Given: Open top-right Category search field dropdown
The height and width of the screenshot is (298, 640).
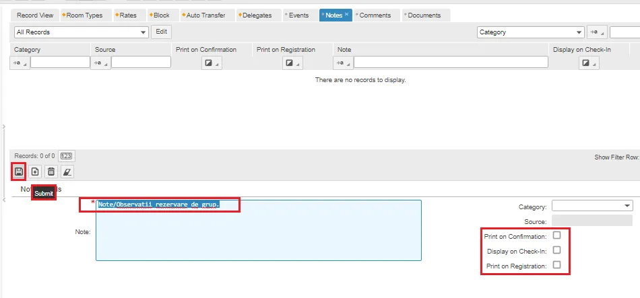Looking at the screenshot, I should 531,32.
